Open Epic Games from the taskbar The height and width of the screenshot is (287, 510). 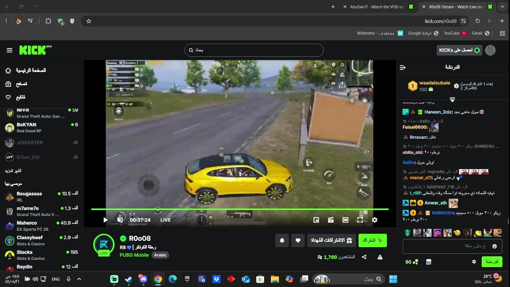187,279
